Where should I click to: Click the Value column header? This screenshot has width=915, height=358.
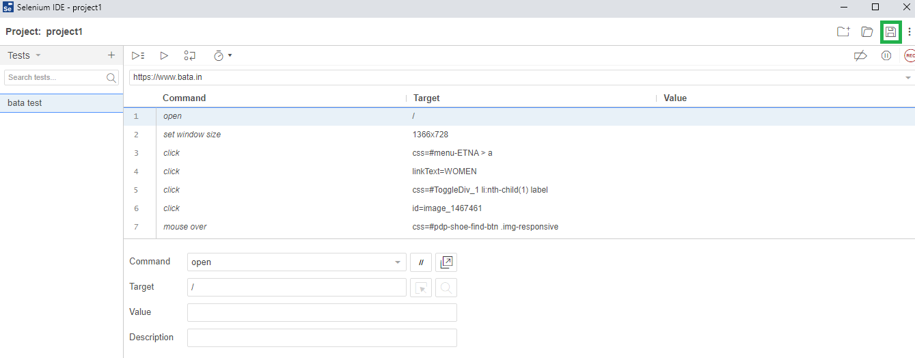coord(675,98)
